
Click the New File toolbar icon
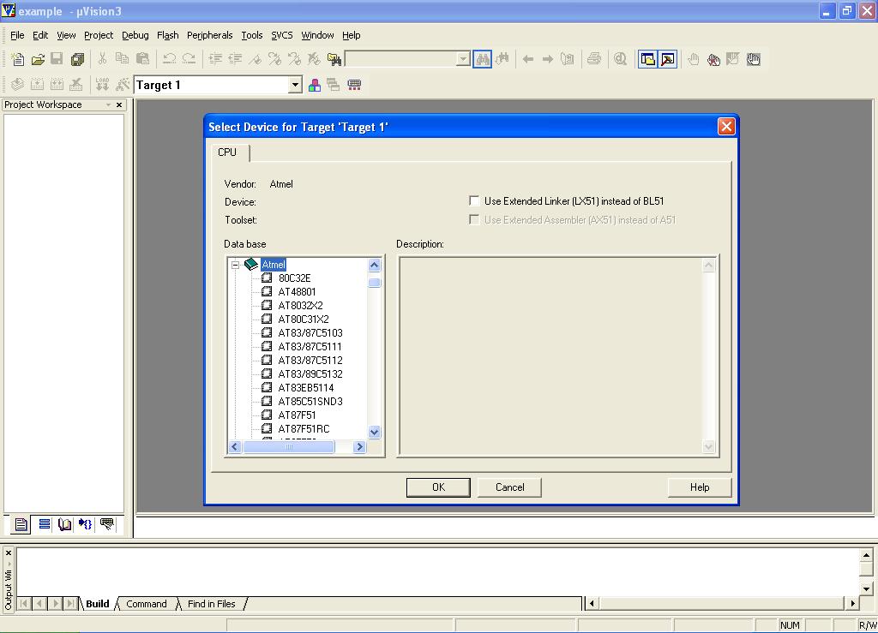[x=17, y=59]
